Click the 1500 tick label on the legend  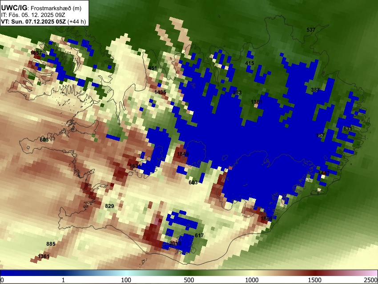click(315, 280)
